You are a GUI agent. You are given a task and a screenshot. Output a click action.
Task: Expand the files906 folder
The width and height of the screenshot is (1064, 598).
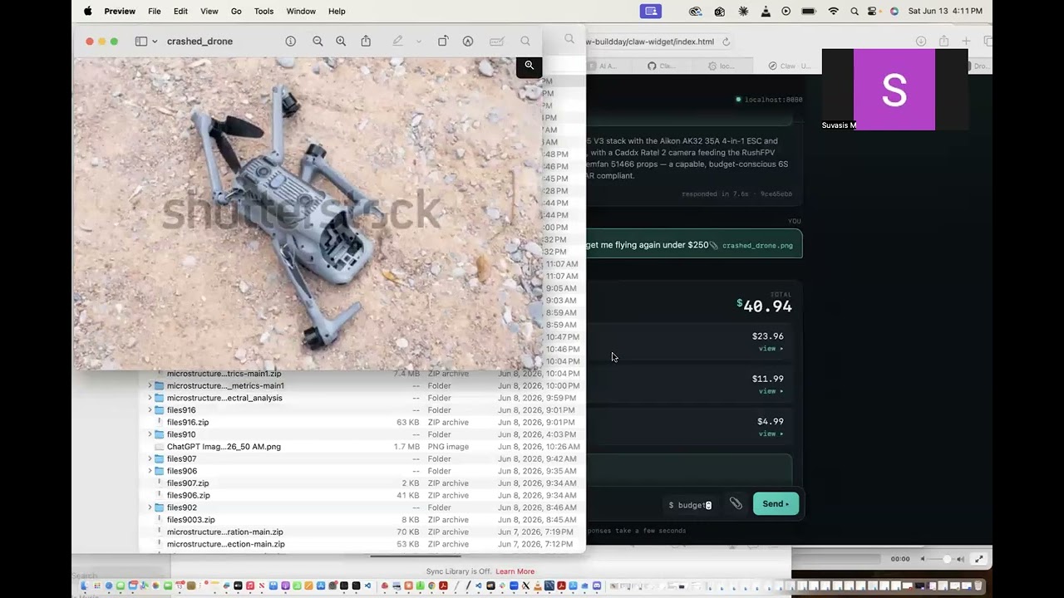pyautogui.click(x=150, y=471)
